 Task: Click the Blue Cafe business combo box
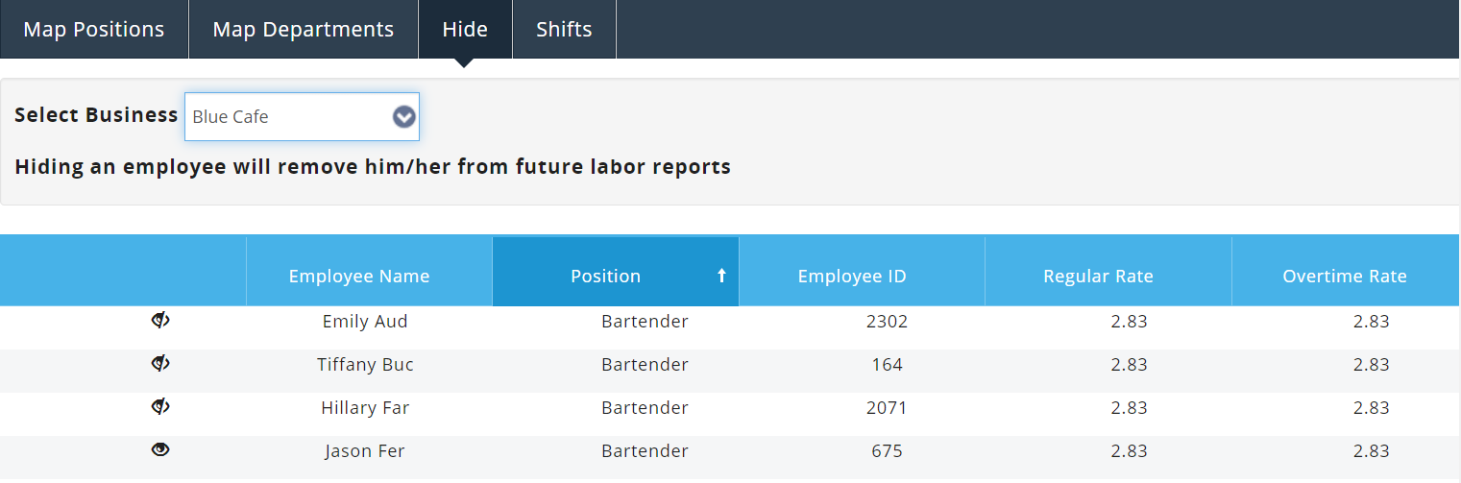[x=288, y=117]
